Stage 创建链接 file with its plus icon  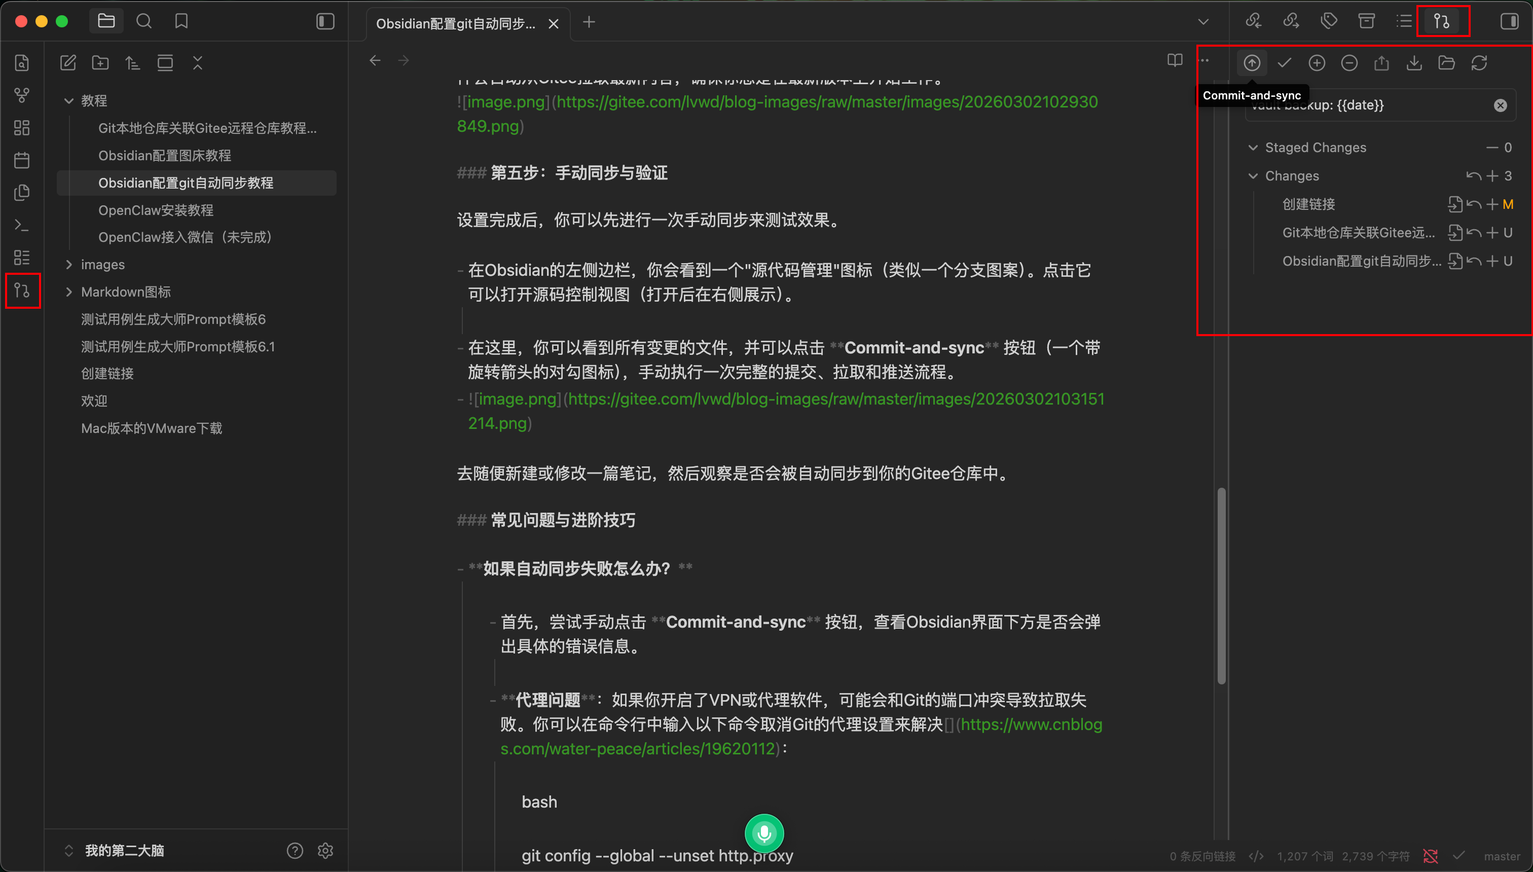pyautogui.click(x=1492, y=205)
